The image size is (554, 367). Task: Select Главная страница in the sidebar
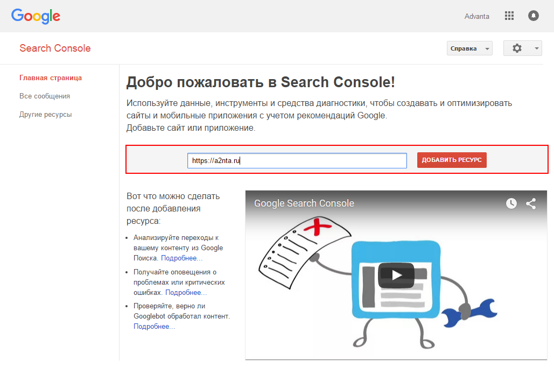pyautogui.click(x=51, y=78)
